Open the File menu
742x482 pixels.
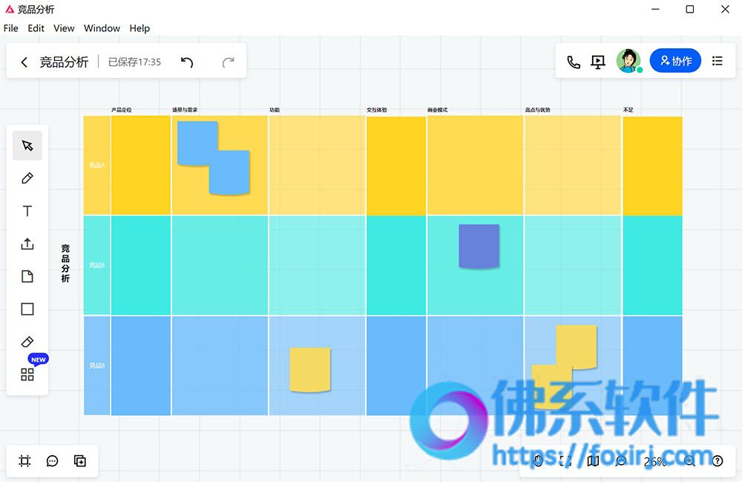pos(11,28)
